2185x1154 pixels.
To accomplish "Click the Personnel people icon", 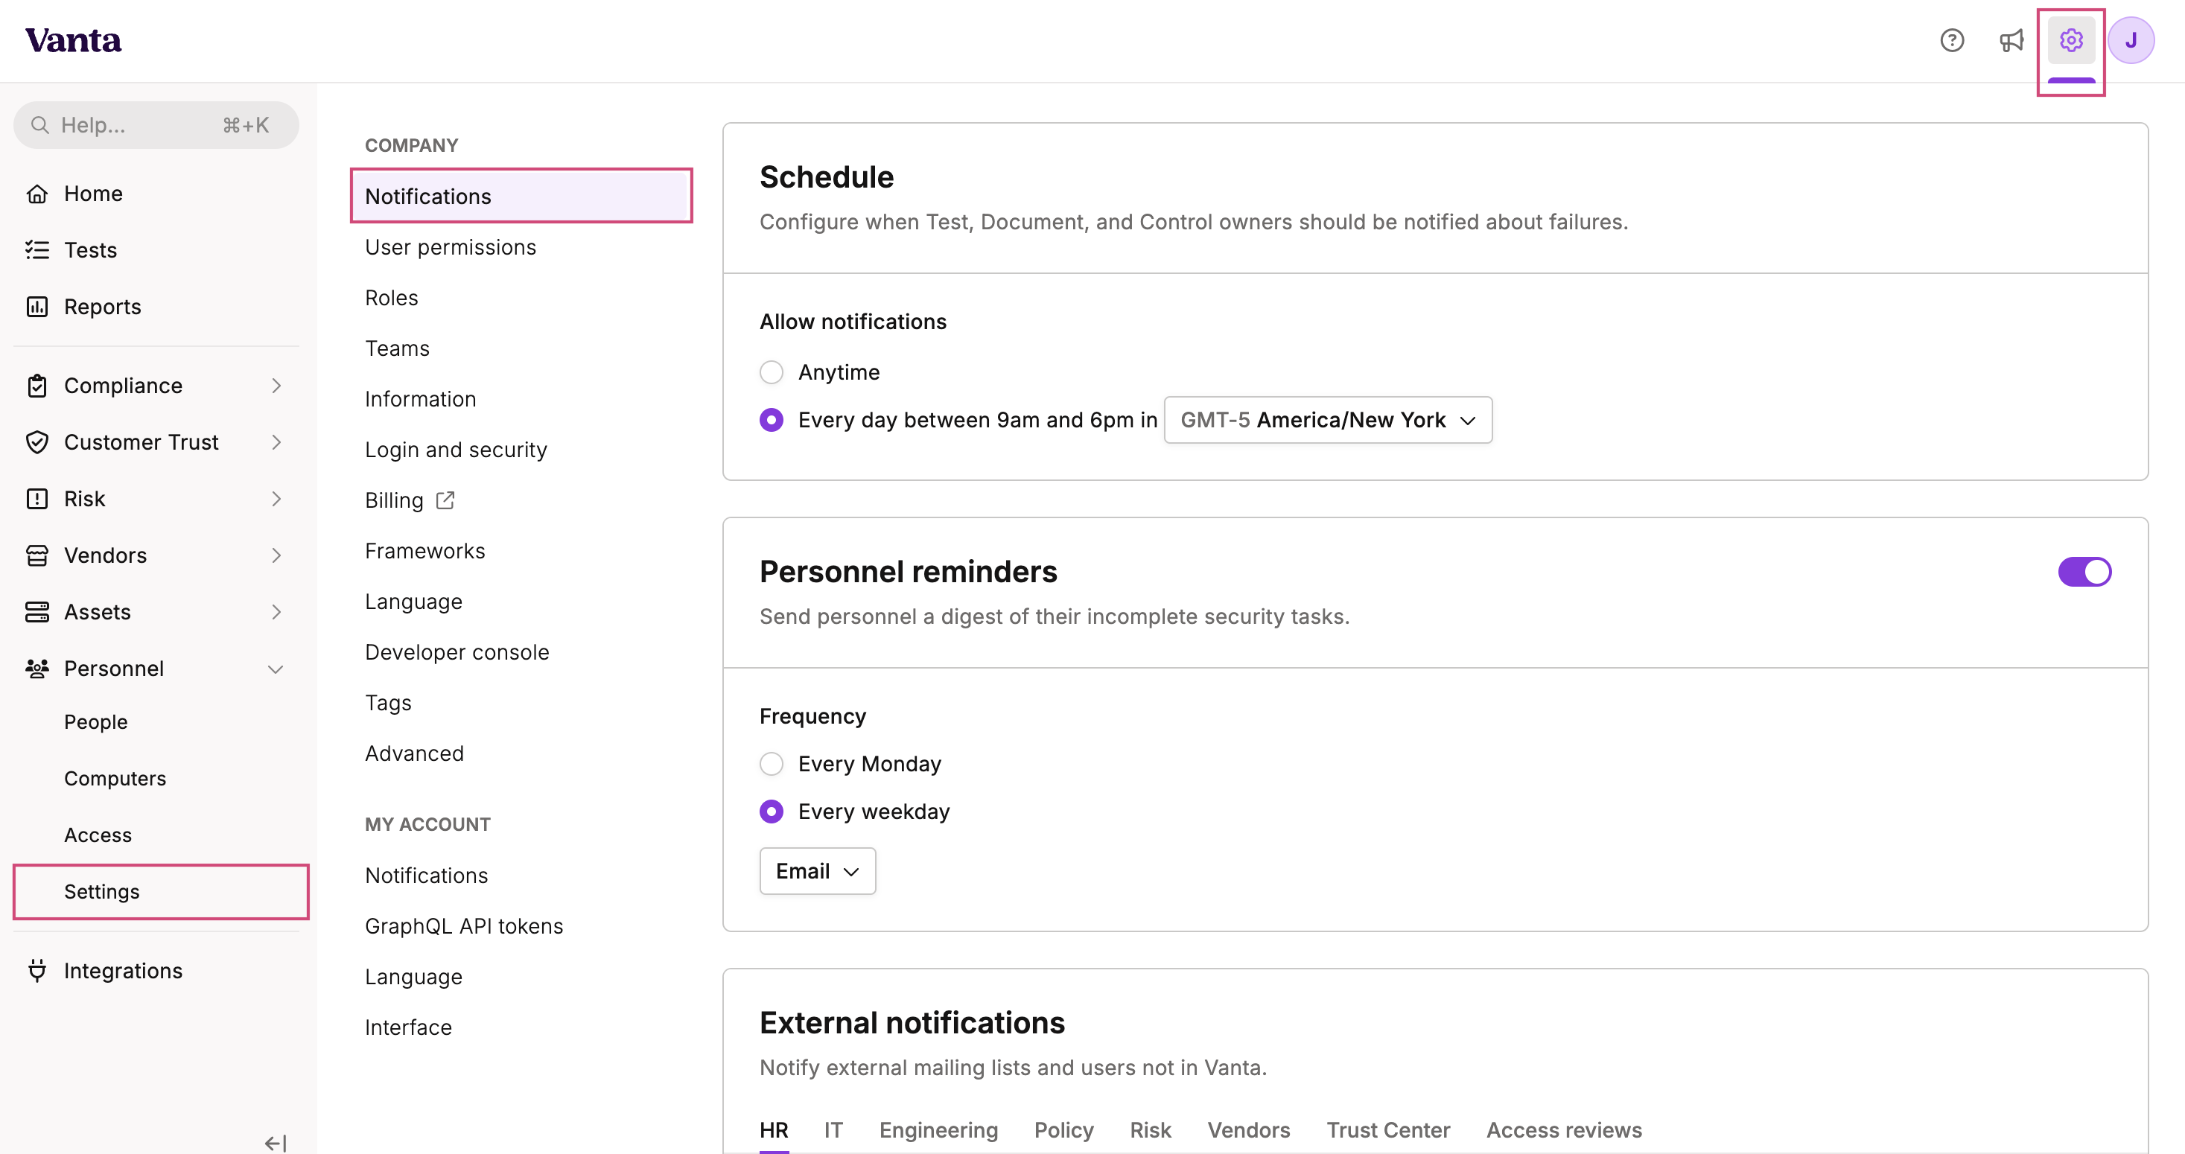I will point(36,668).
